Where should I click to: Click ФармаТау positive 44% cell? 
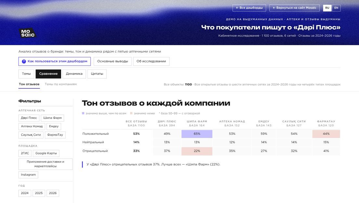(326, 134)
